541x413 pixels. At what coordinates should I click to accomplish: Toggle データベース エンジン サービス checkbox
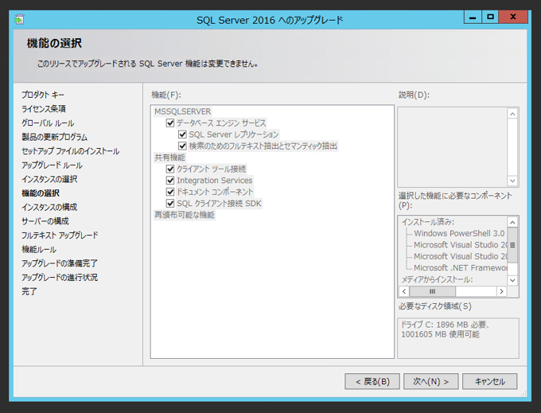[170, 123]
